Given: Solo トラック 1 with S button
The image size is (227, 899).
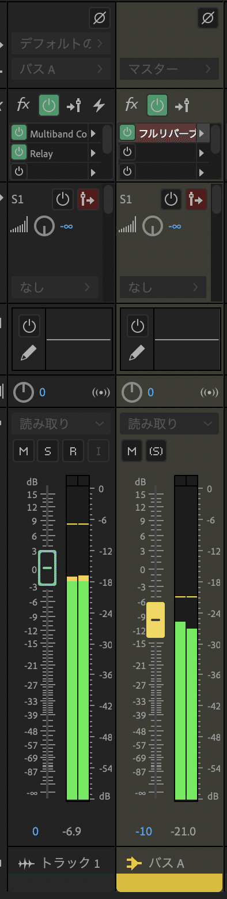Looking at the screenshot, I should (48, 452).
